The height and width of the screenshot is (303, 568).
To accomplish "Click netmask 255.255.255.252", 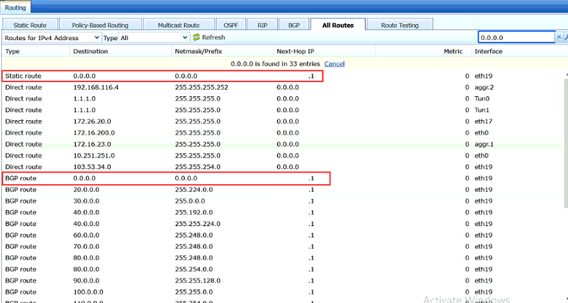I will (201, 87).
